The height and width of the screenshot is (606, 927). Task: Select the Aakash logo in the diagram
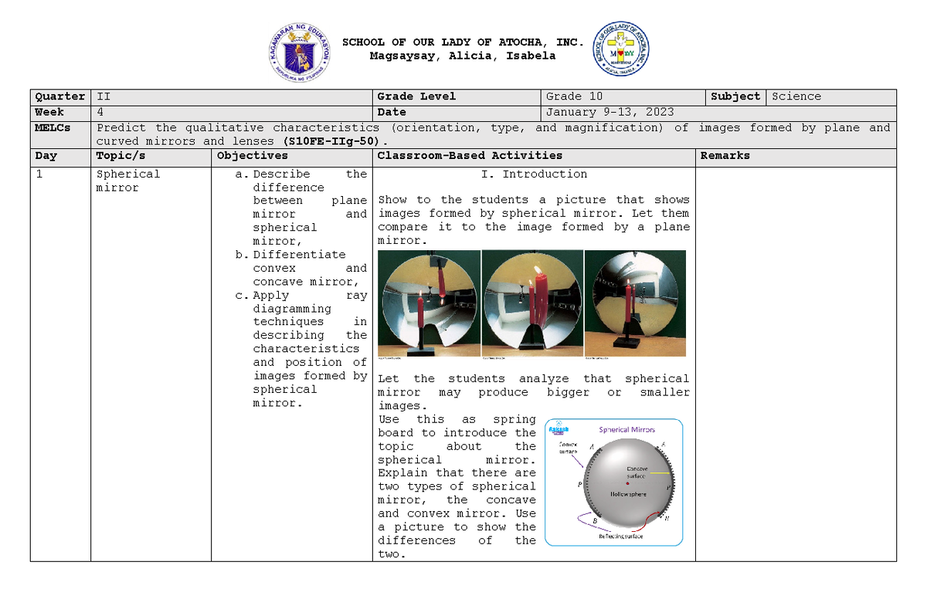(x=559, y=429)
